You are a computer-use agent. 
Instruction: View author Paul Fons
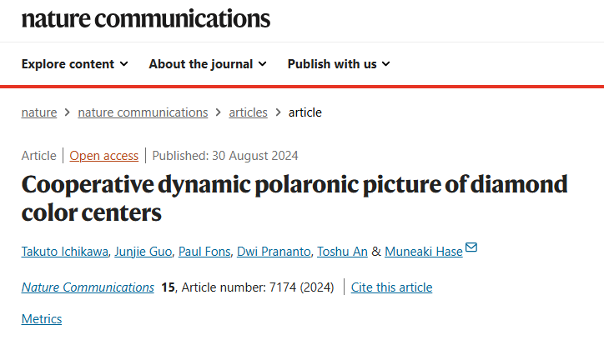click(x=204, y=252)
